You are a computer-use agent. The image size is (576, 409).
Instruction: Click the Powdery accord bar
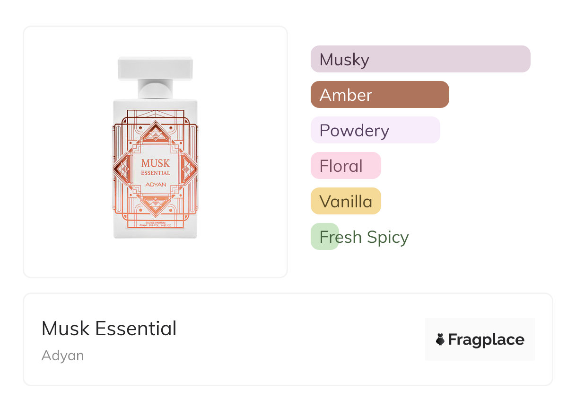coord(375,130)
